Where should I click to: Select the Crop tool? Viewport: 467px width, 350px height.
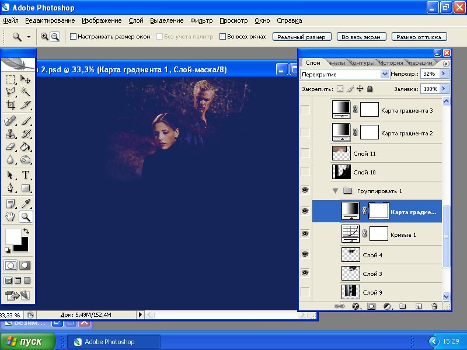tap(11, 105)
